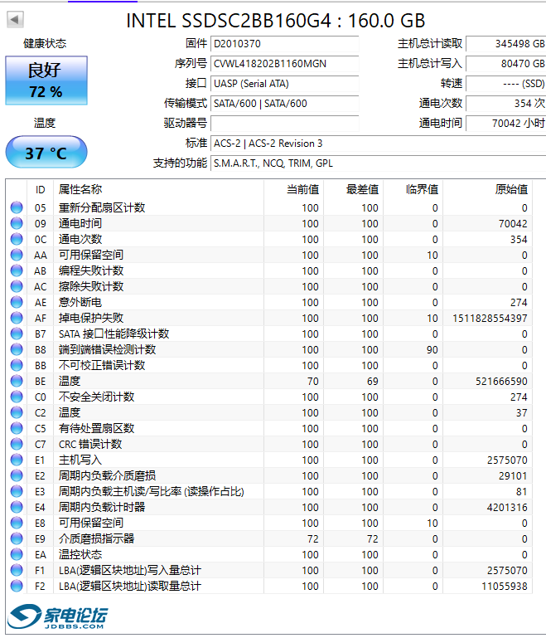Click the status orb for row 05

click(x=17, y=207)
